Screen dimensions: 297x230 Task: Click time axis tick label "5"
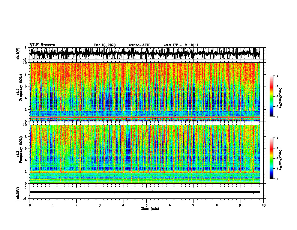tap(147, 205)
